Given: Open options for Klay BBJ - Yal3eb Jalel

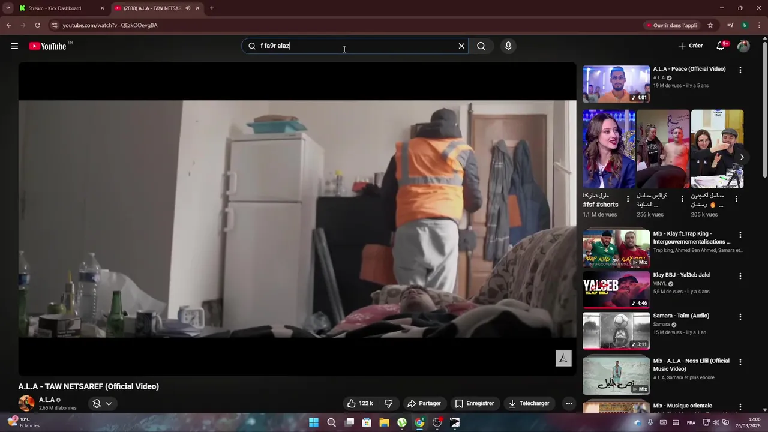Looking at the screenshot, I should (740, 276).
